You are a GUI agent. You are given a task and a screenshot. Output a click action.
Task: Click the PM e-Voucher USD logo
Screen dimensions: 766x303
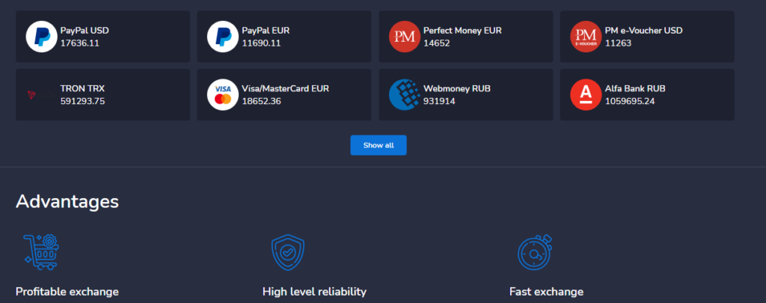586,37
